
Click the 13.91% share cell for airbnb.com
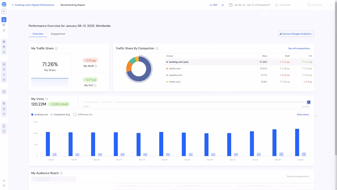[x=263, y=69]
